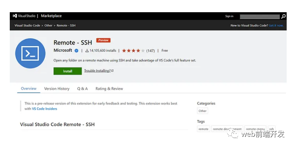This screenshot has width=294, height=147.
Task: Click the remote development tag
Action: 227,129
